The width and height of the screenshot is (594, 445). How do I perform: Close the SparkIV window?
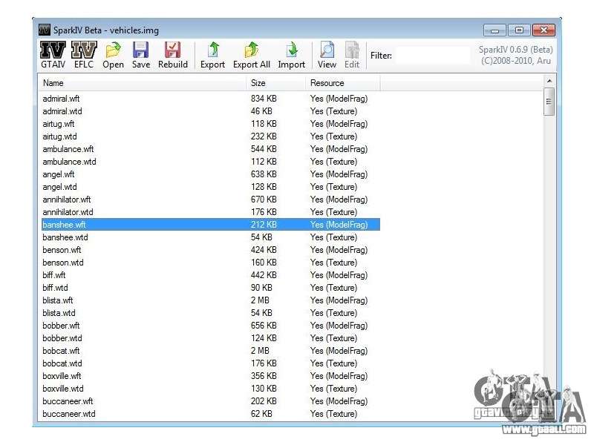coord(544,30)
